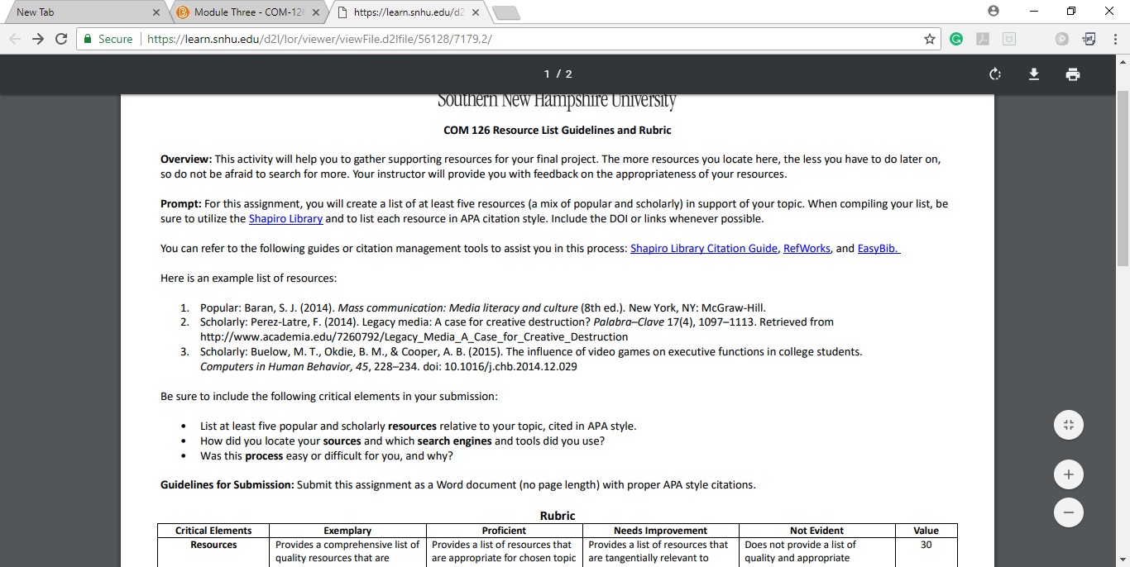The width and height of the screenshot is (1130, 567).
Task: Open a new browser tab button
Action: tap(505, 12)
